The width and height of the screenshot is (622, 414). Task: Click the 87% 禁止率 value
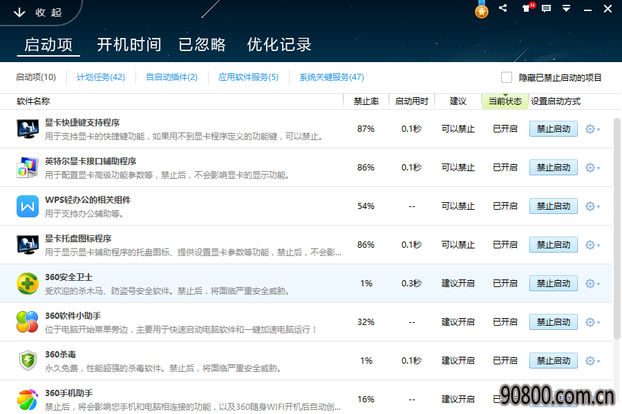point(366,129)
